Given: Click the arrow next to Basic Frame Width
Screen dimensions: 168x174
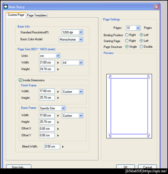Looking at the screenshot, I should click(58, 116).
